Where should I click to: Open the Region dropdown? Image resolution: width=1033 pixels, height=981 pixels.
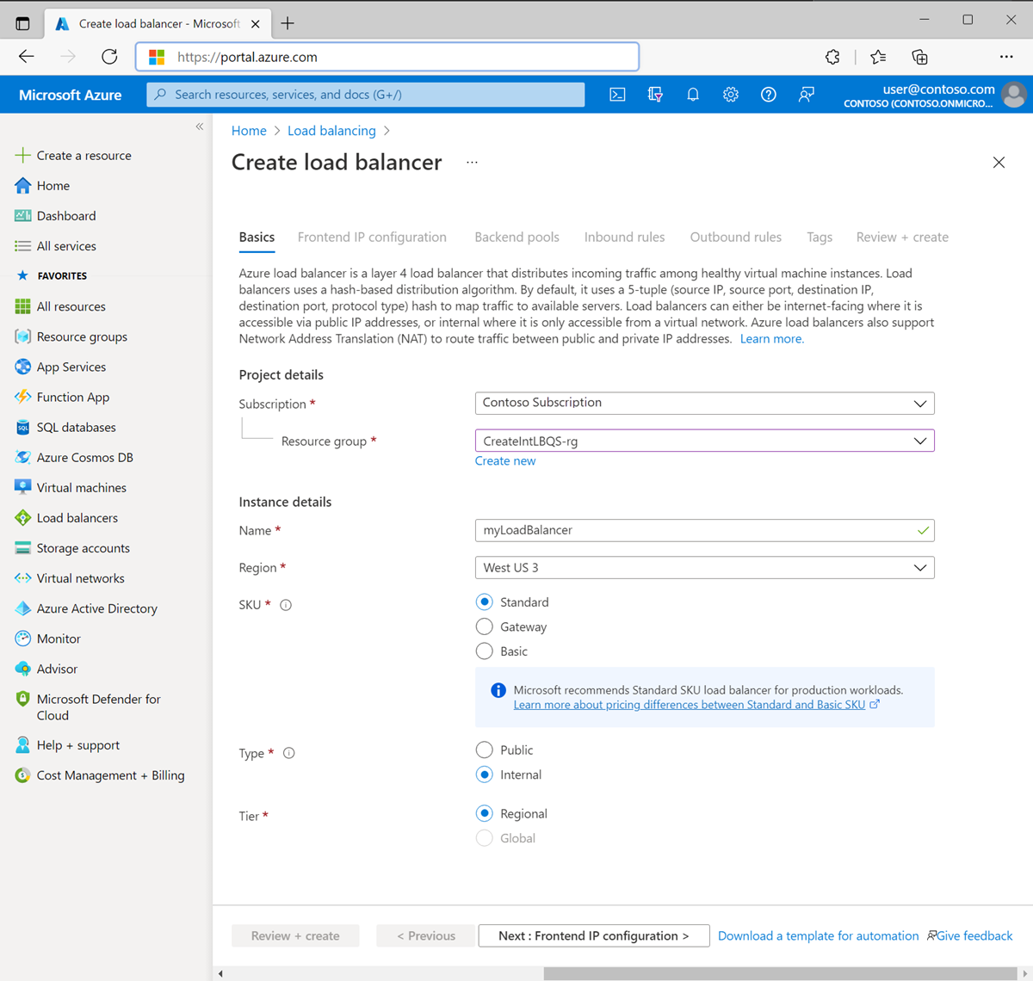[x=704, y=568]
